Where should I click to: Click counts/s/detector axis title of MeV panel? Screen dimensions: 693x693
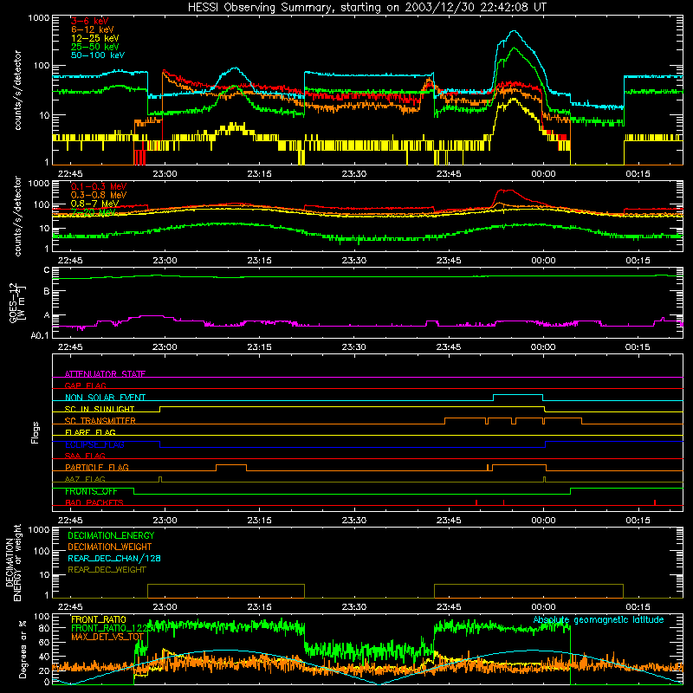tap(17, 216)
